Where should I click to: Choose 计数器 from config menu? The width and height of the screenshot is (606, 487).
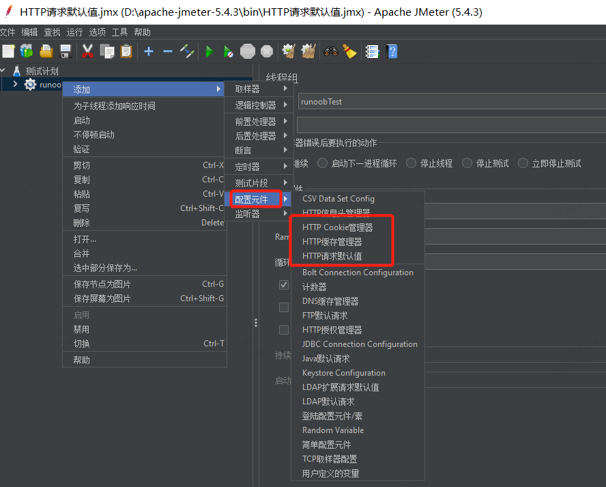click(358, 287)
